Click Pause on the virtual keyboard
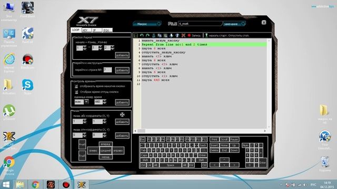Viewport: 337px width, 189px height. point(234,139)
